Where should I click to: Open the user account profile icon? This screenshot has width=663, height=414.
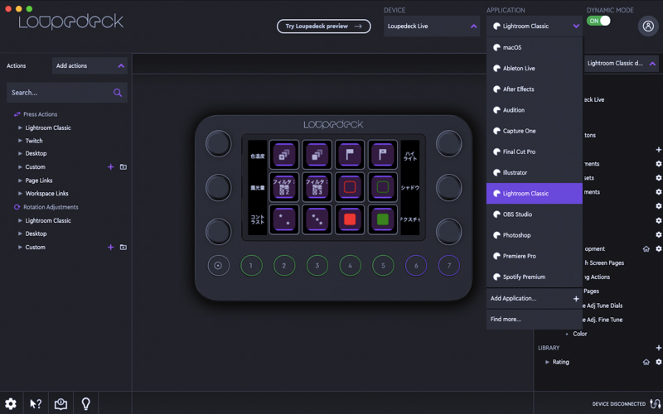coord(648,26)
